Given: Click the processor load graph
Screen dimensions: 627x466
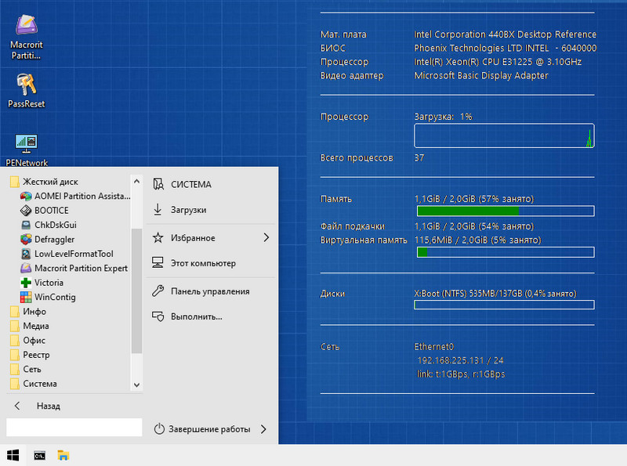Looking at the screenshot, I should (x=504, y=135).
